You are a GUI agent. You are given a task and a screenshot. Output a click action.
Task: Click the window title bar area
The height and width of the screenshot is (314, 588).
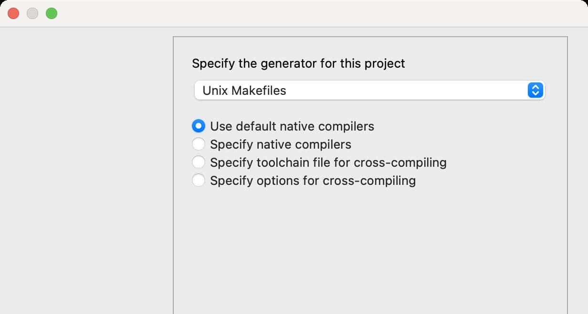(x=286, y=13)
